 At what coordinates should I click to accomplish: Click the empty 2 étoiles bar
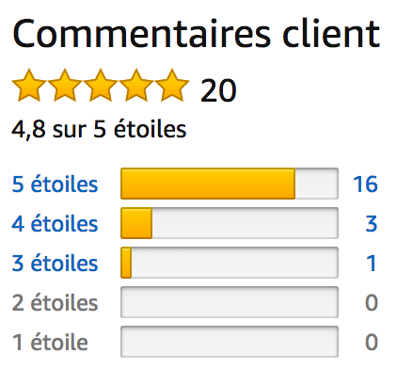coord(230,302)
